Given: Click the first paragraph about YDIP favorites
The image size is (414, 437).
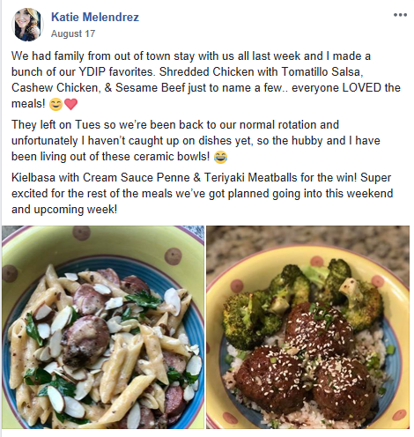Looking at the screenshot, I should coord(206,80).
